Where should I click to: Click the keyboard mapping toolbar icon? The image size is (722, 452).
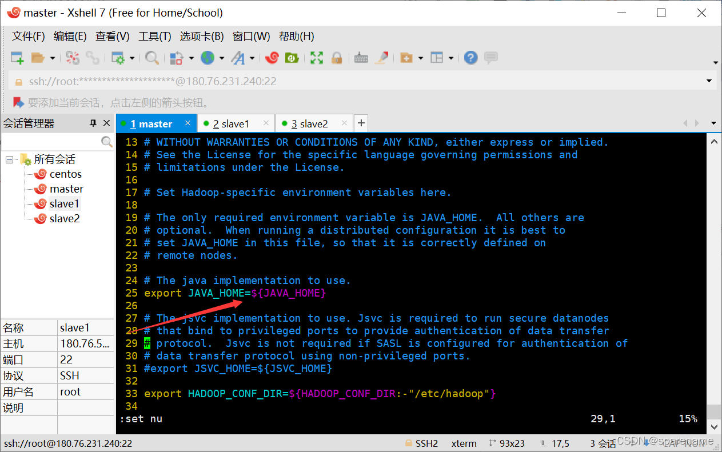[361, 58]
